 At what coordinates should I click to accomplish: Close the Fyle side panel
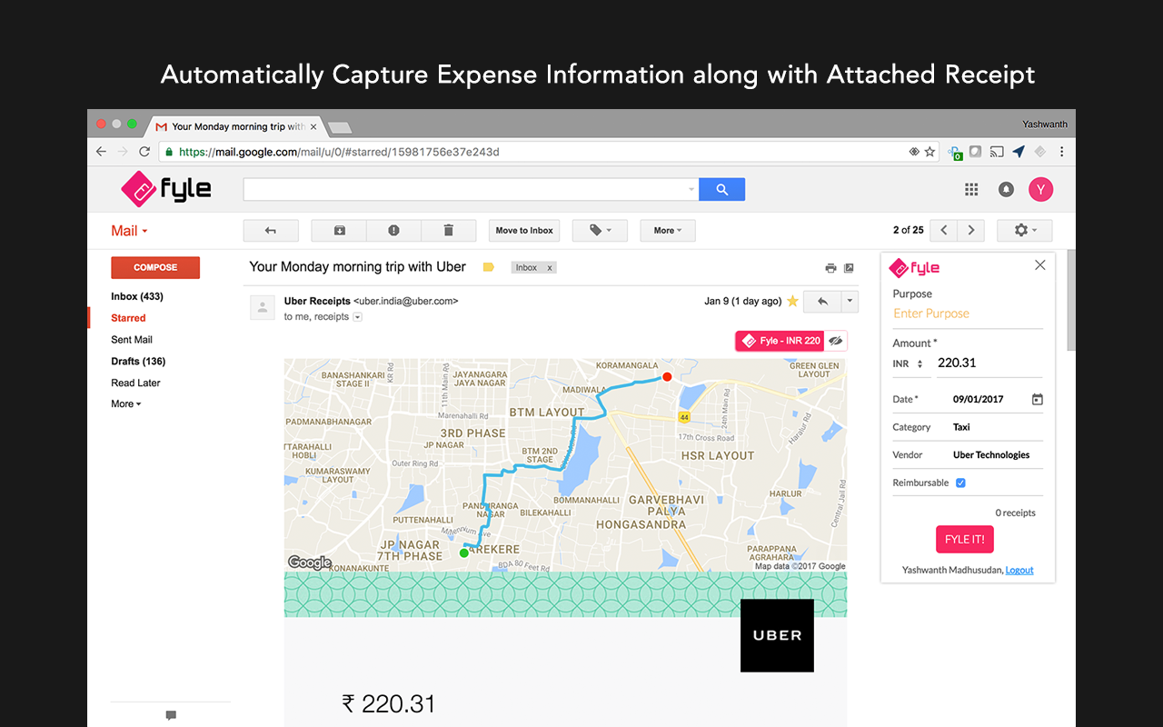pos(1040,265)
